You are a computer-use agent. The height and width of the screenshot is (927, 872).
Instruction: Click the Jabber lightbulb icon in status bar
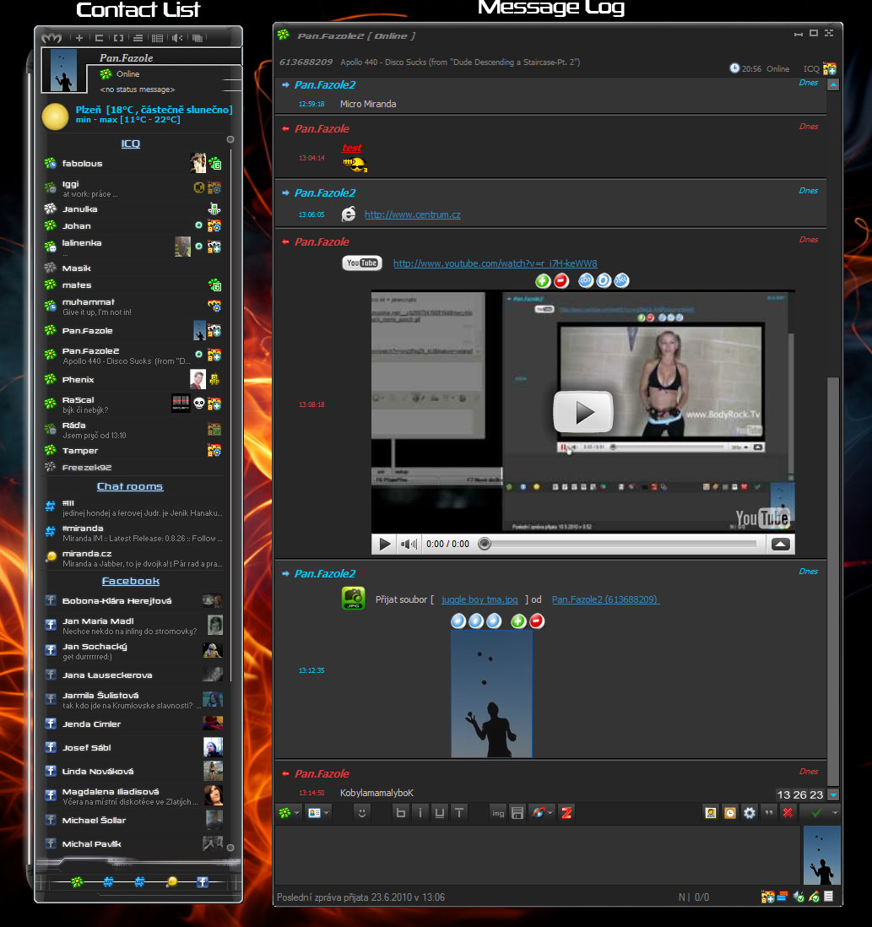coord(171,882)
